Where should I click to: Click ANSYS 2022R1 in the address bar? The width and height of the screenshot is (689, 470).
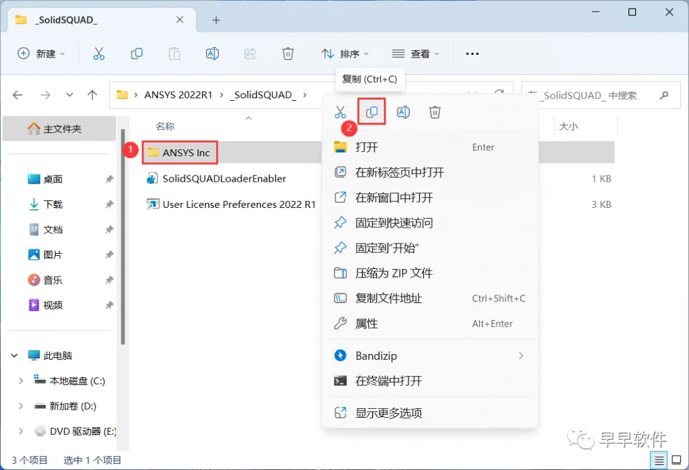coord(179,95)
